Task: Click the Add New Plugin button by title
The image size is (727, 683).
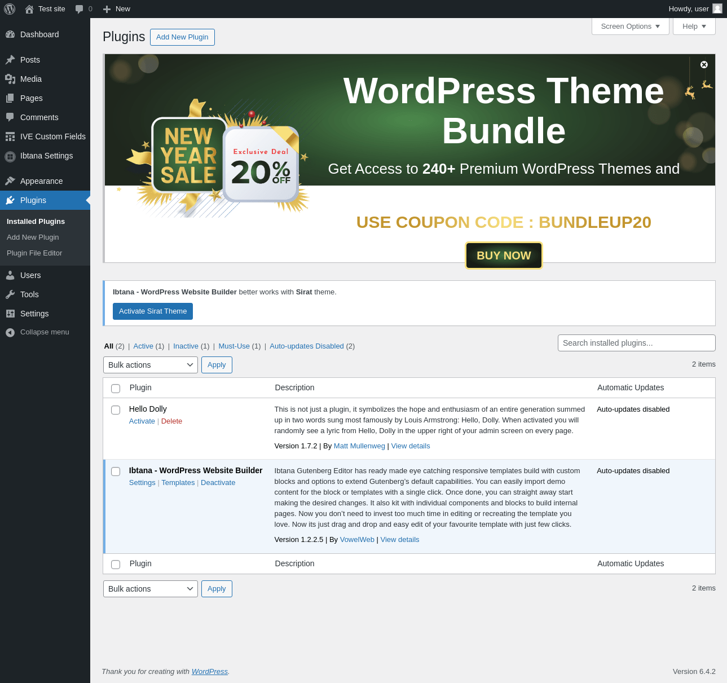Action: [x=182, y=37]
